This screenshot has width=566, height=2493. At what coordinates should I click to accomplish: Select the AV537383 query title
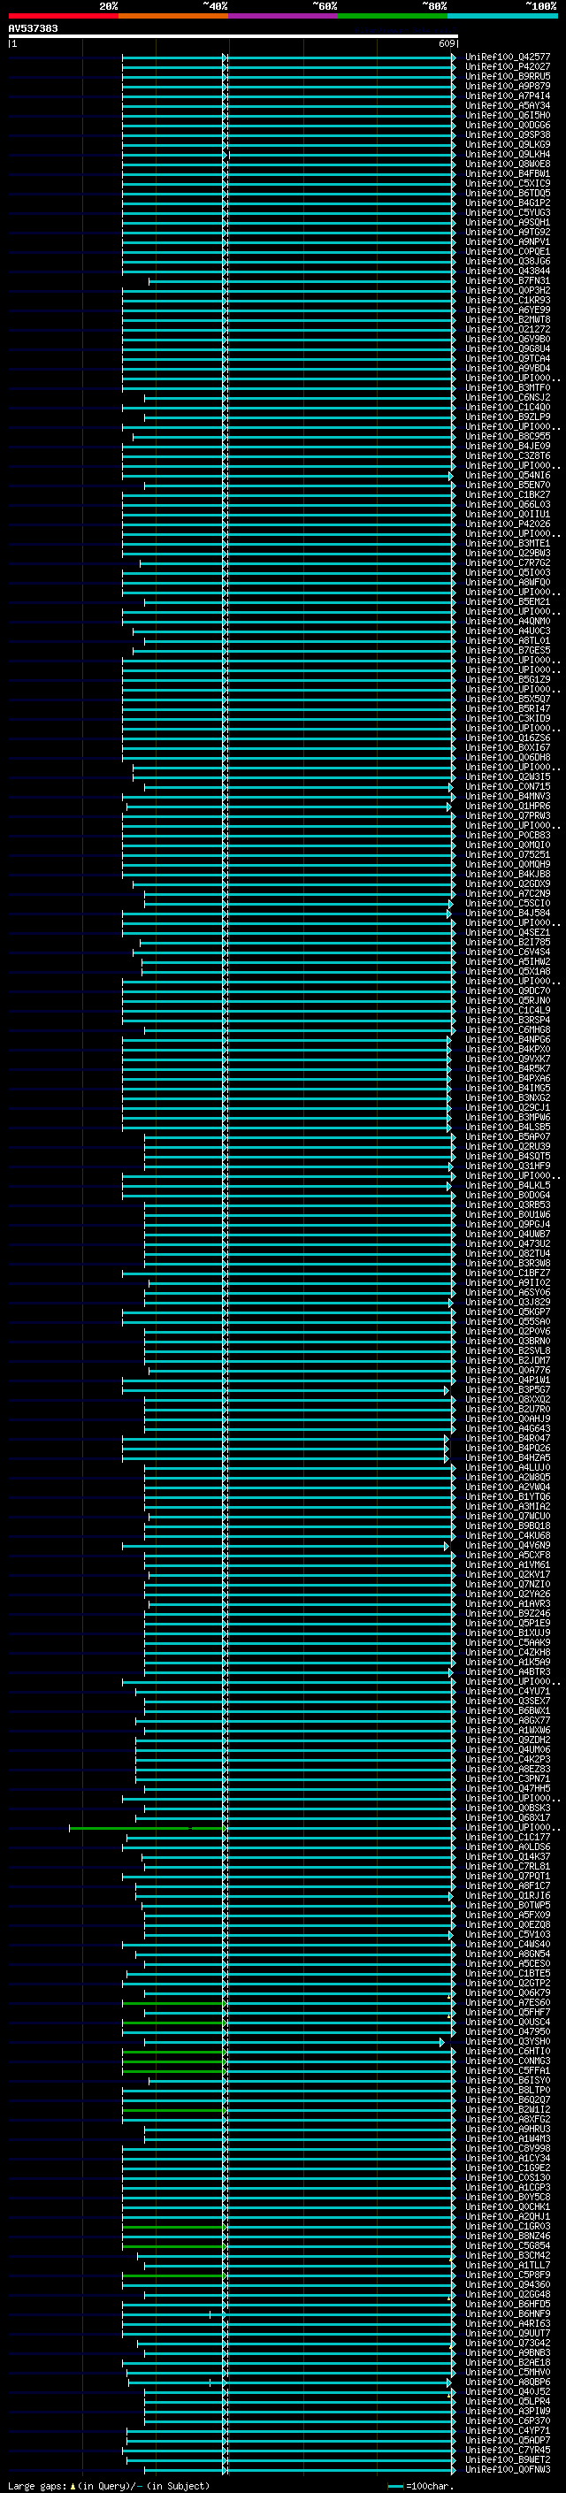click(x=33, y=28)
